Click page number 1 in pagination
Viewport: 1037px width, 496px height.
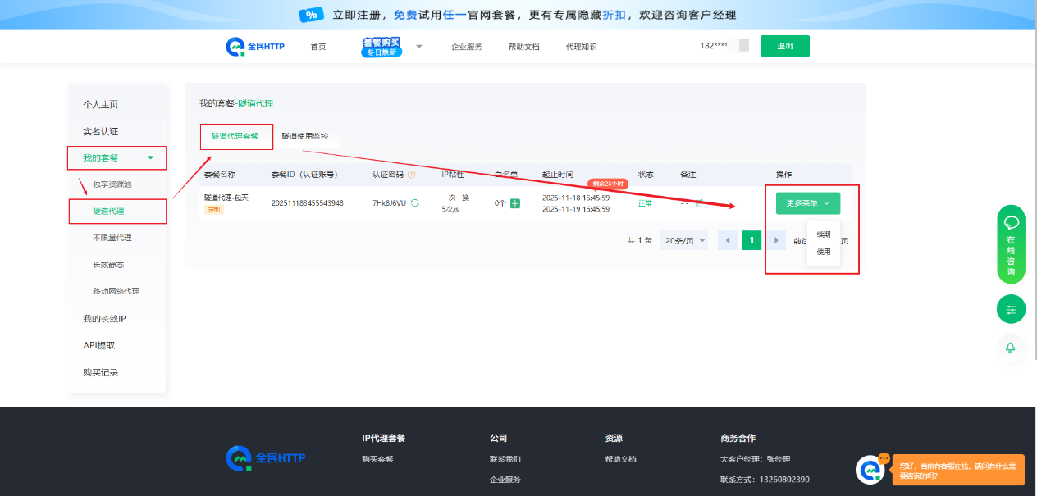(751, 240)
